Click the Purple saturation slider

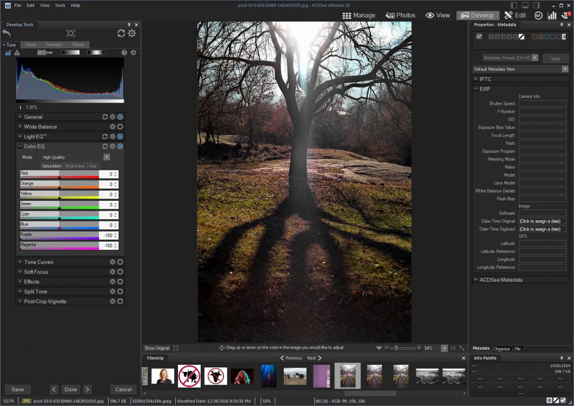[59, 236]
